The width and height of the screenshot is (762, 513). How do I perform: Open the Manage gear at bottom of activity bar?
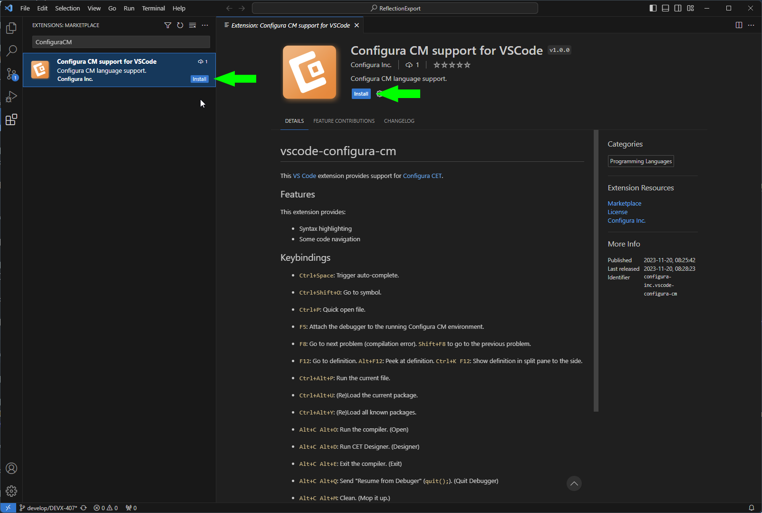click(11, 491)
